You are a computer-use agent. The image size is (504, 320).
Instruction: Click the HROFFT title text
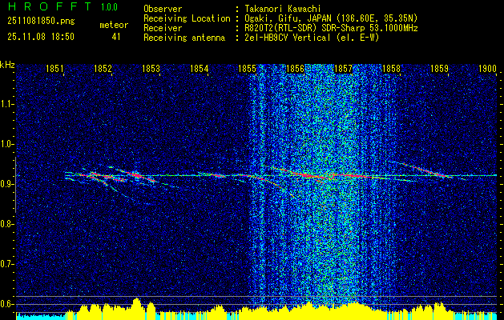49,6
